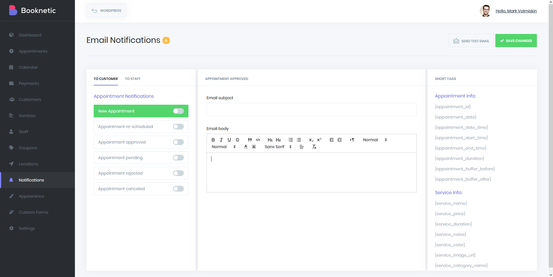The height and width of the screenshot is (277, 553).
Task: Select the To Customer tab
Action: click(105, 79)
